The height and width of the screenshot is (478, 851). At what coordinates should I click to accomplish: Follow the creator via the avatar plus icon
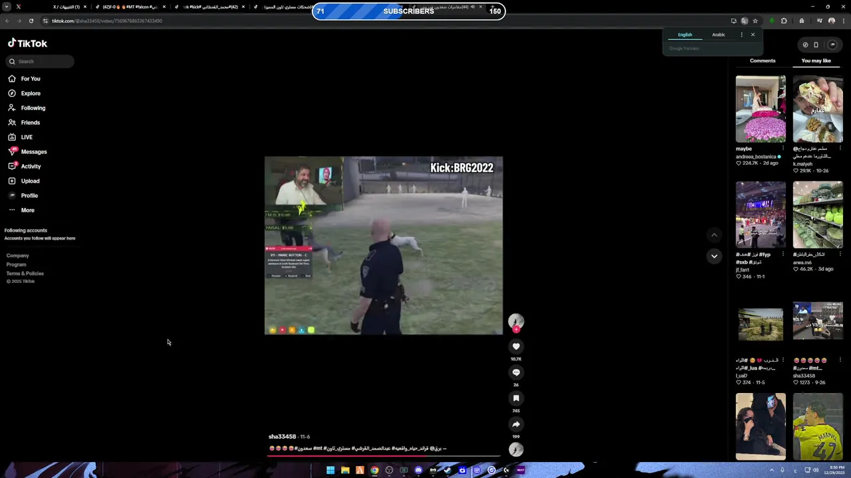pos(516,329)
